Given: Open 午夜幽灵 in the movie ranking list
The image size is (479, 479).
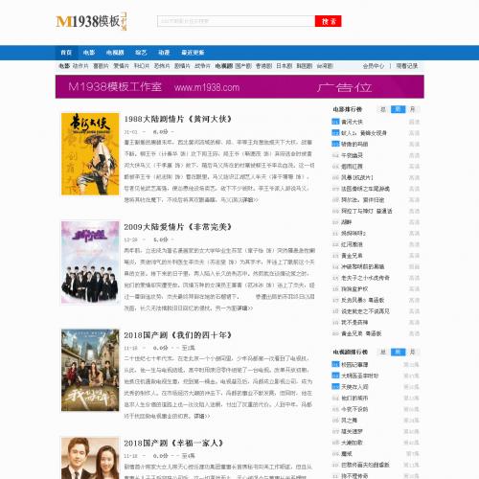Looking at the screenshot, I should click(x=352, y=155).
